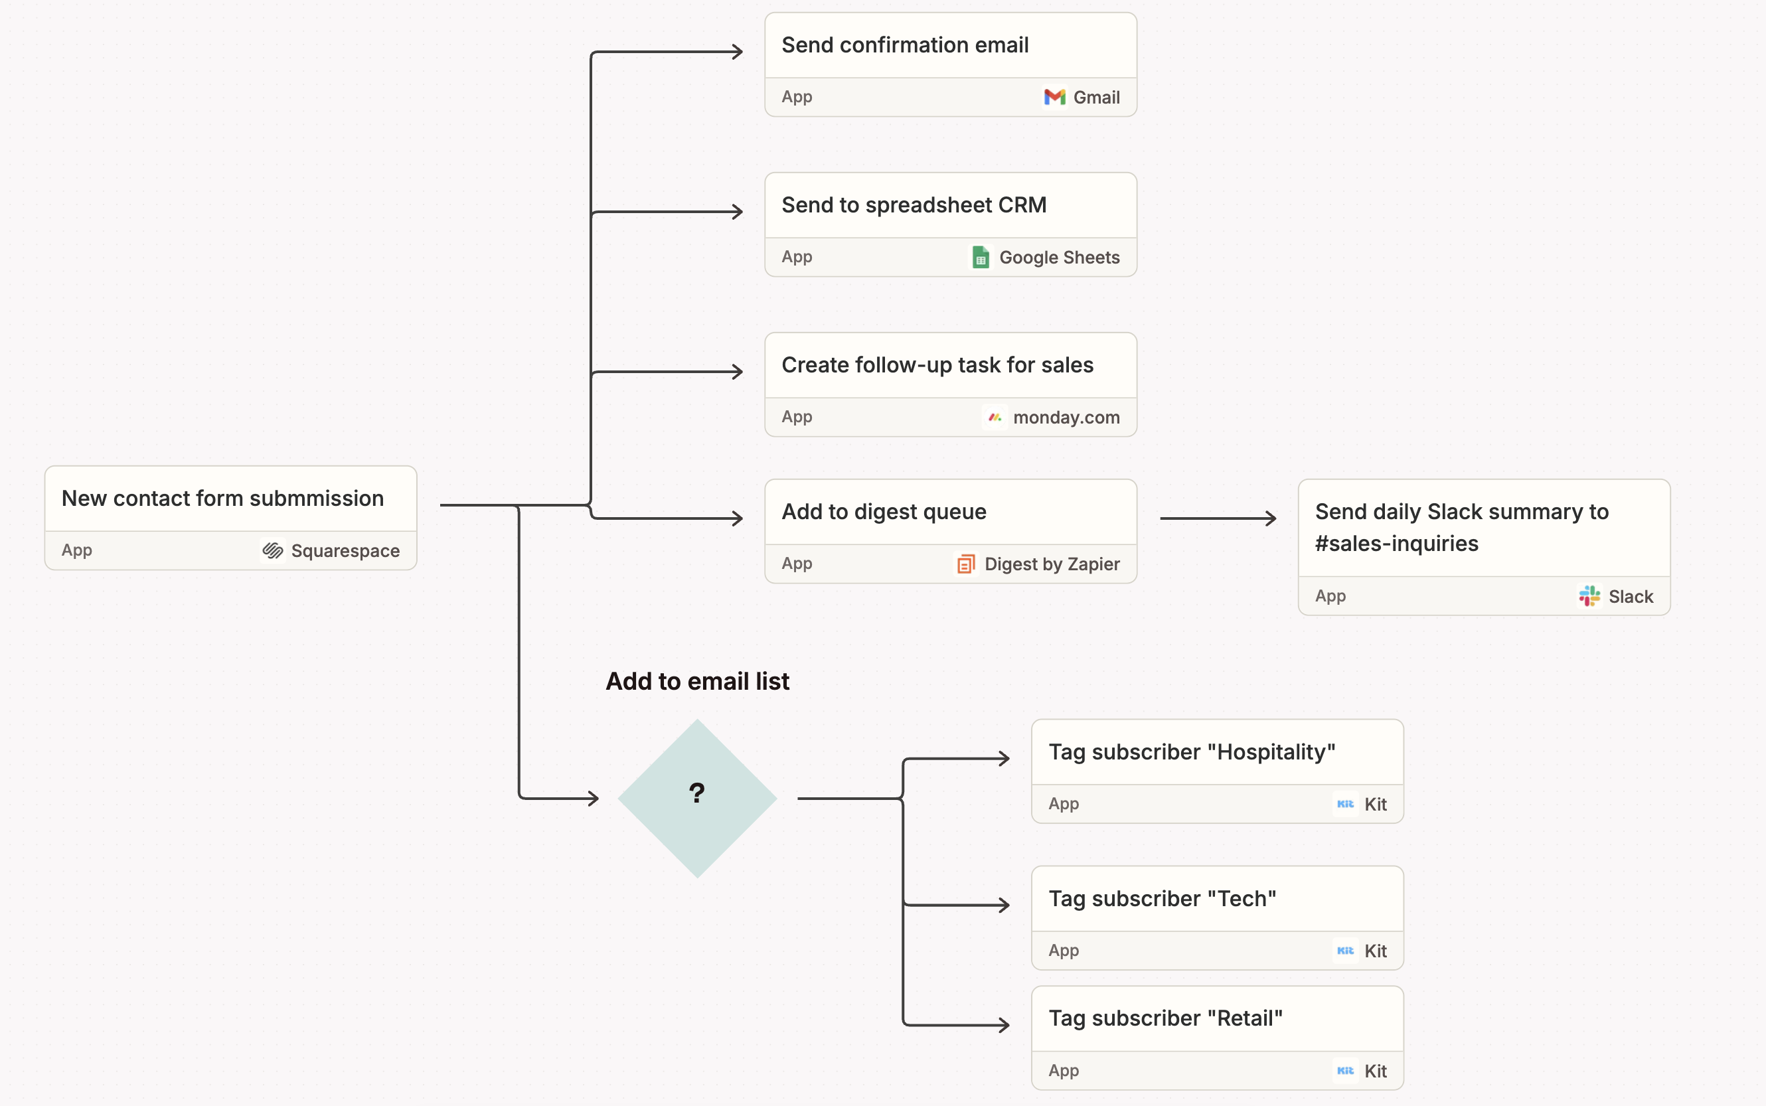Click the "App" label on the Retail card
Screen dimensions: 1766x1106
[x=1064, y=1070]
